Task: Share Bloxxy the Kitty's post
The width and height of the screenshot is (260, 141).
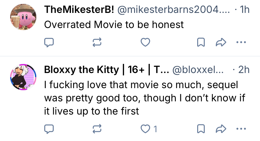Action: tap(222, 128)
